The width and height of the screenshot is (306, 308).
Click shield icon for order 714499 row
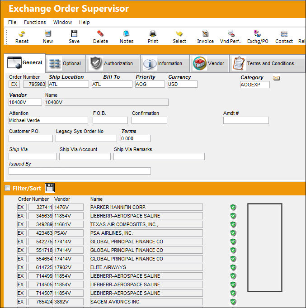coord(233,276)
